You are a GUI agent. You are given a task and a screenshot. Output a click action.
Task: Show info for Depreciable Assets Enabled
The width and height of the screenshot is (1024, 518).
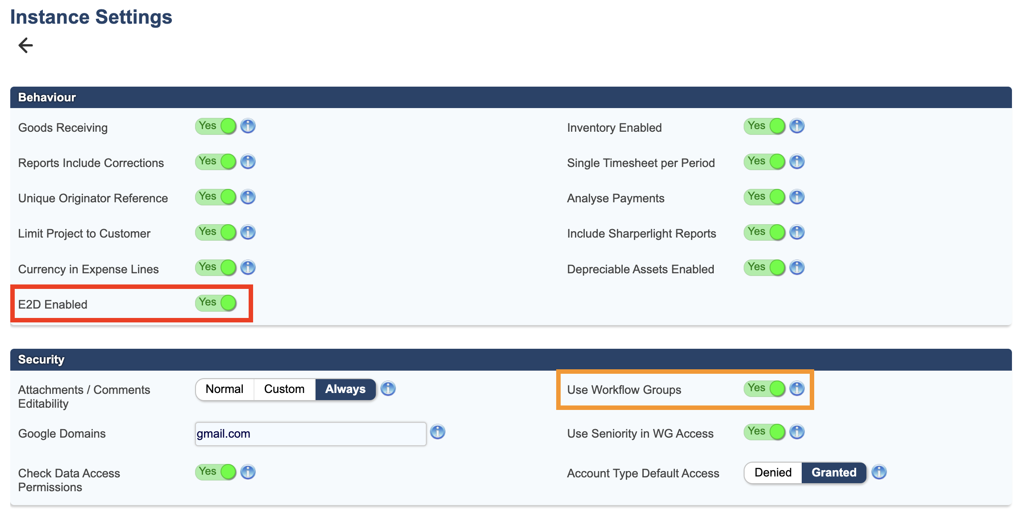pos(796,267)
